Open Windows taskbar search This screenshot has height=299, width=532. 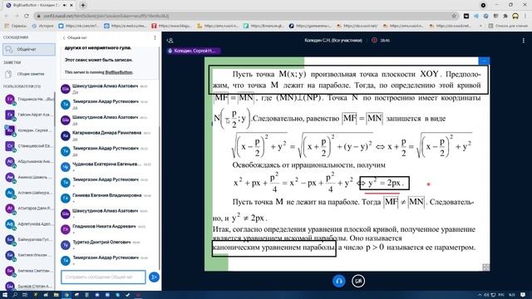click(x=15, y=295)
